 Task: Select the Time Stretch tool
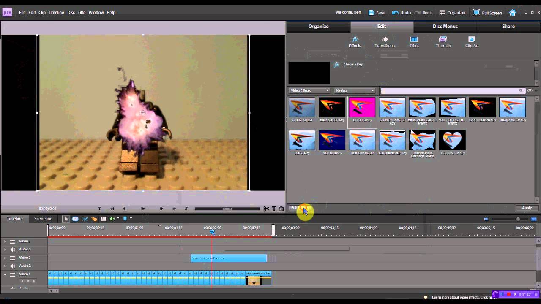[75, 219]
